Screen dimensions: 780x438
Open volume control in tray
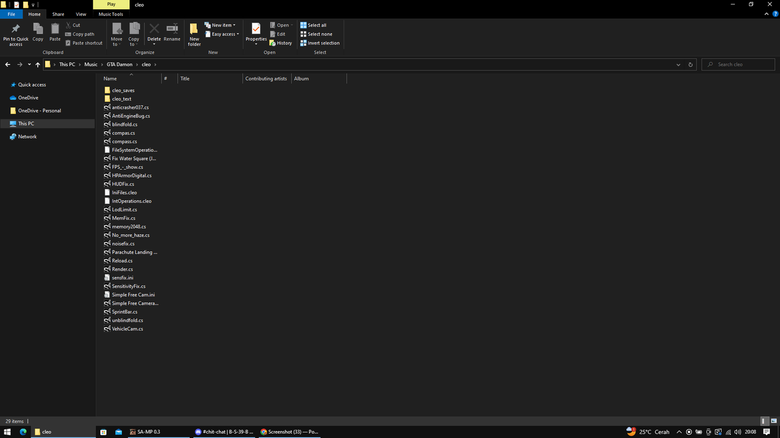pos(738,432)
